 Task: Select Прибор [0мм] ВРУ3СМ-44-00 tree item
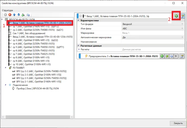37,89
